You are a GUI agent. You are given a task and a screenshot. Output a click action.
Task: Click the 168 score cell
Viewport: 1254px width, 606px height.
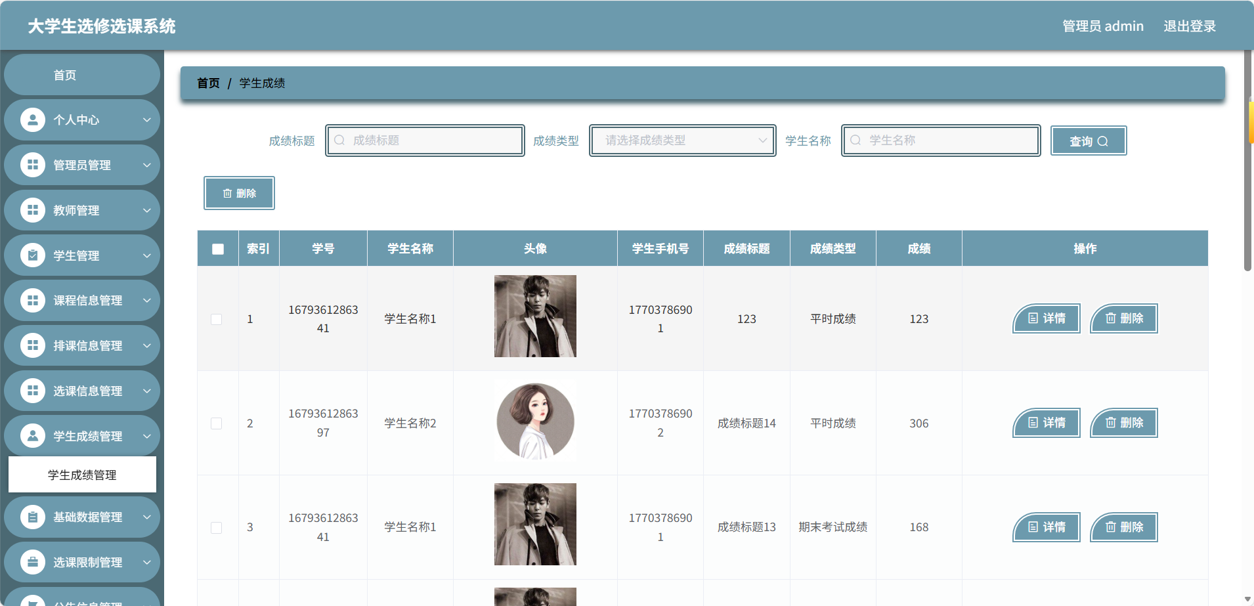click(919, 527)
